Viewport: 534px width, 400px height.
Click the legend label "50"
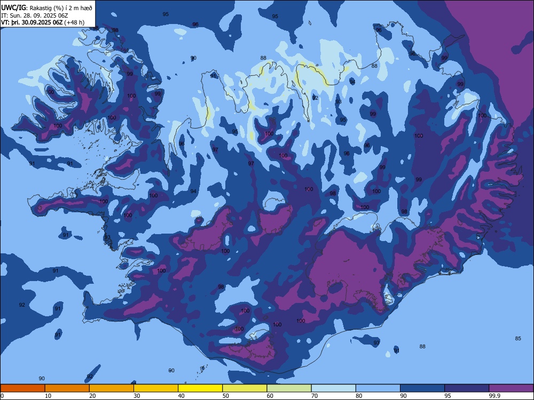[226, 396]
